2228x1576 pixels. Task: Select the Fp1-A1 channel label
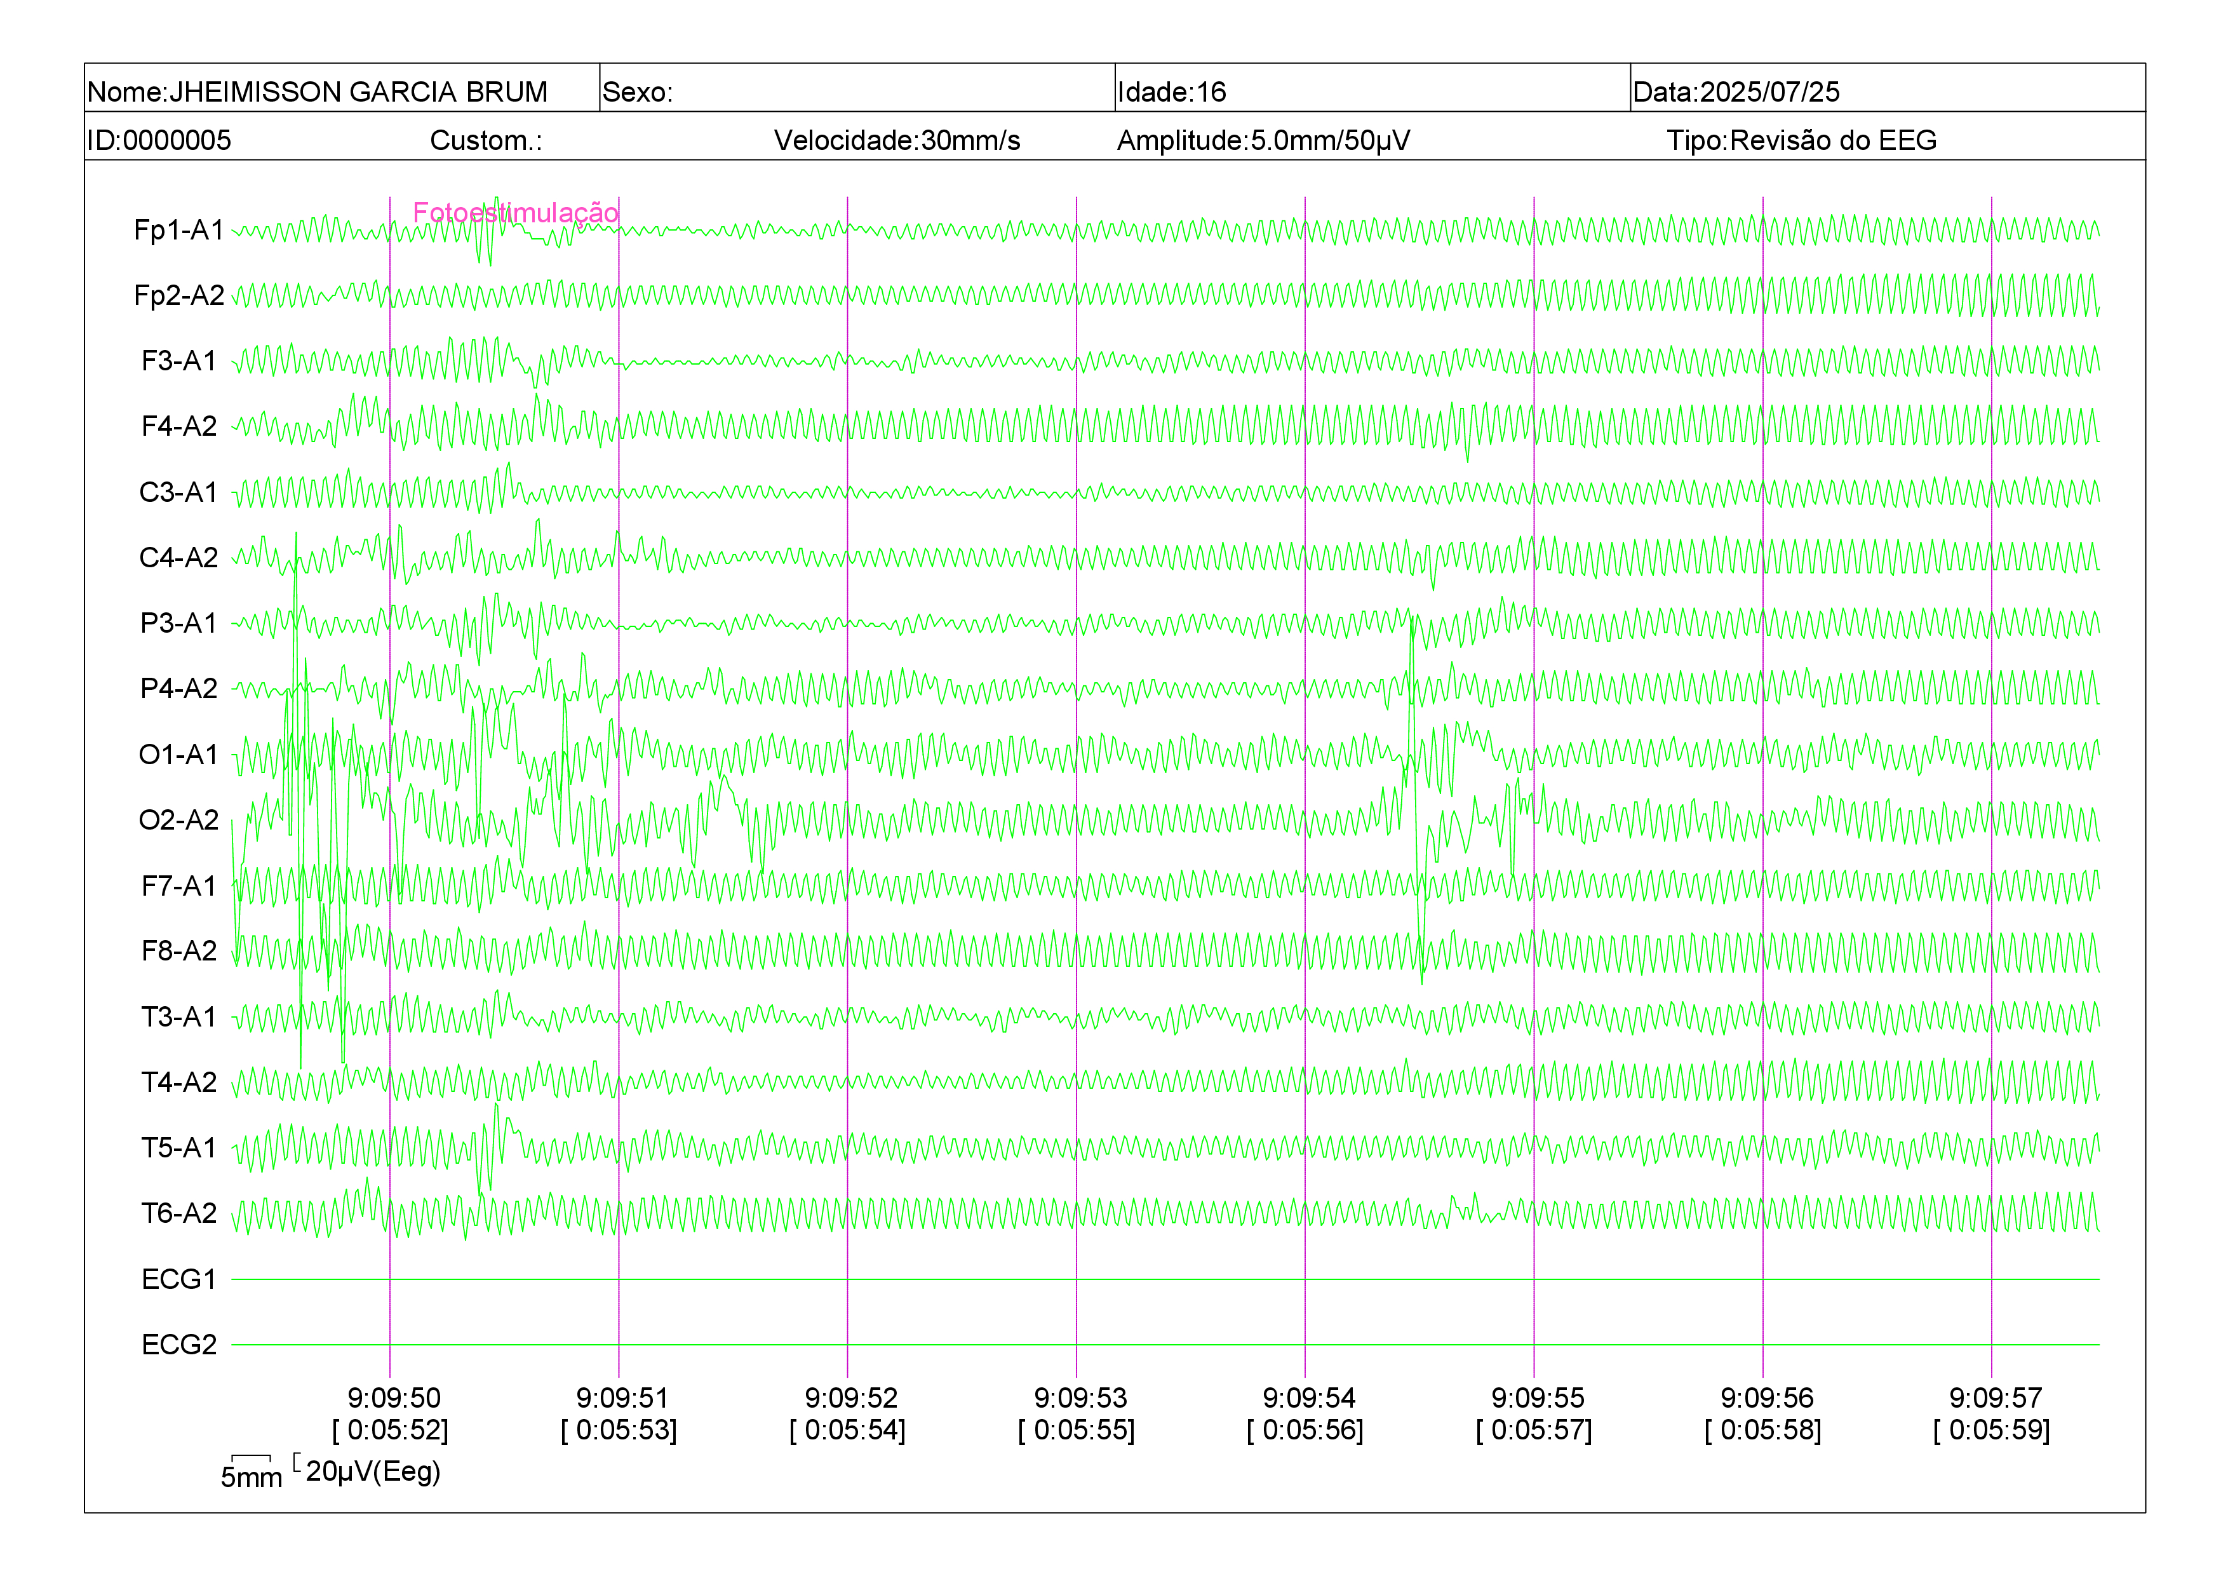tap(178, 230)
